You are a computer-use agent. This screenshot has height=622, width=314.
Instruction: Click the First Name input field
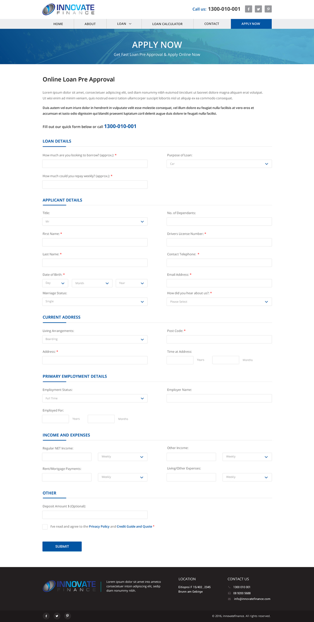click(x=95, y=242)
